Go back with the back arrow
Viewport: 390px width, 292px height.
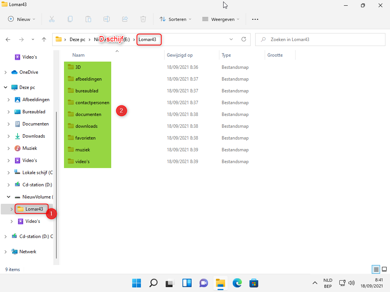click(x=8, y=40)
